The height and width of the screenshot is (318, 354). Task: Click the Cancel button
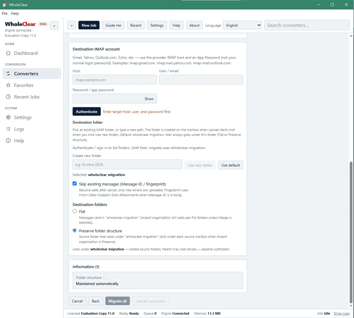pyautogui.click(x=77, y=301)
